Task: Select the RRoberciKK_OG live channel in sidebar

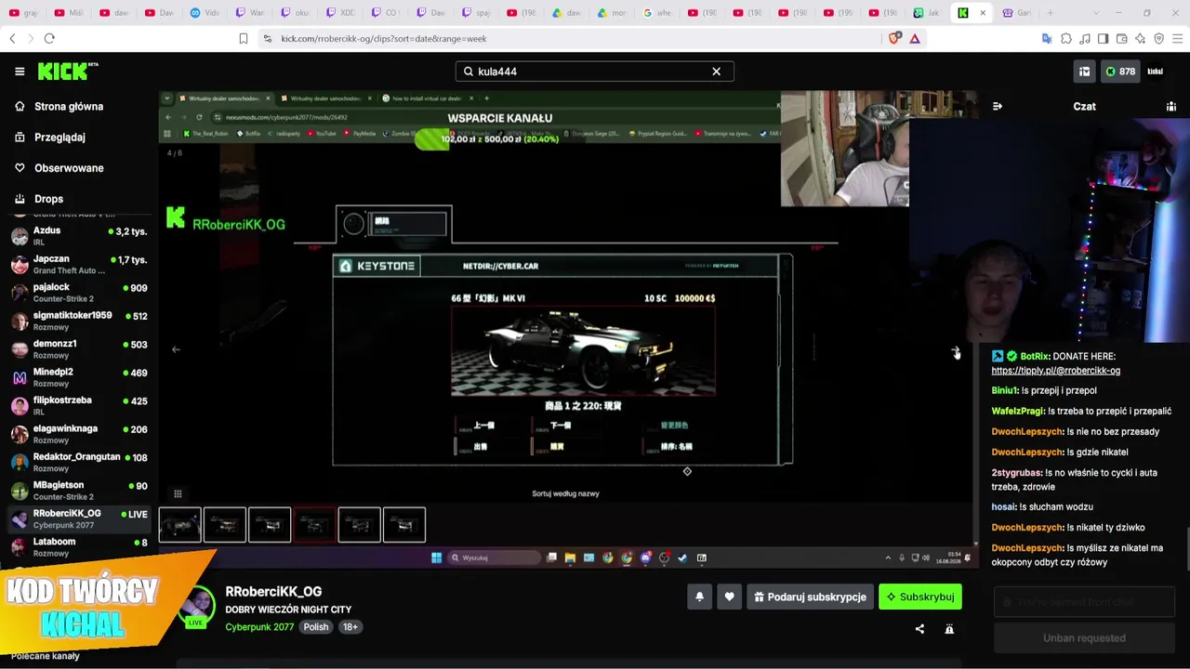Action: tap(79, 519)
